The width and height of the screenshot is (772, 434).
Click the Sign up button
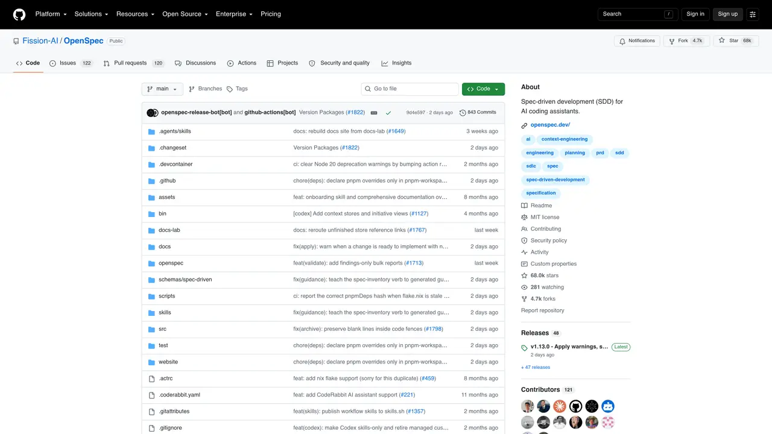[727, 14]
